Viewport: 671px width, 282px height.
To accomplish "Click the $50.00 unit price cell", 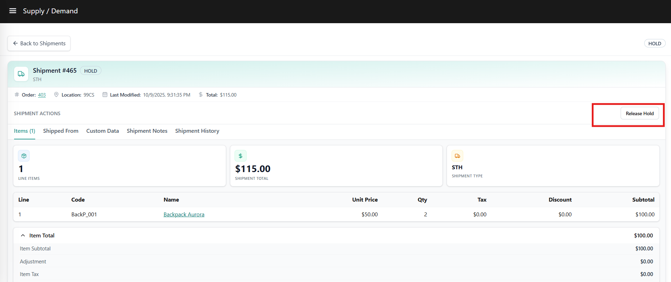I will point(369,215).
